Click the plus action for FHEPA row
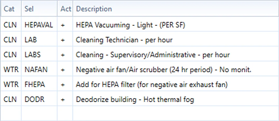The width and height of the screenshot is (279, 121). point(62,85)
